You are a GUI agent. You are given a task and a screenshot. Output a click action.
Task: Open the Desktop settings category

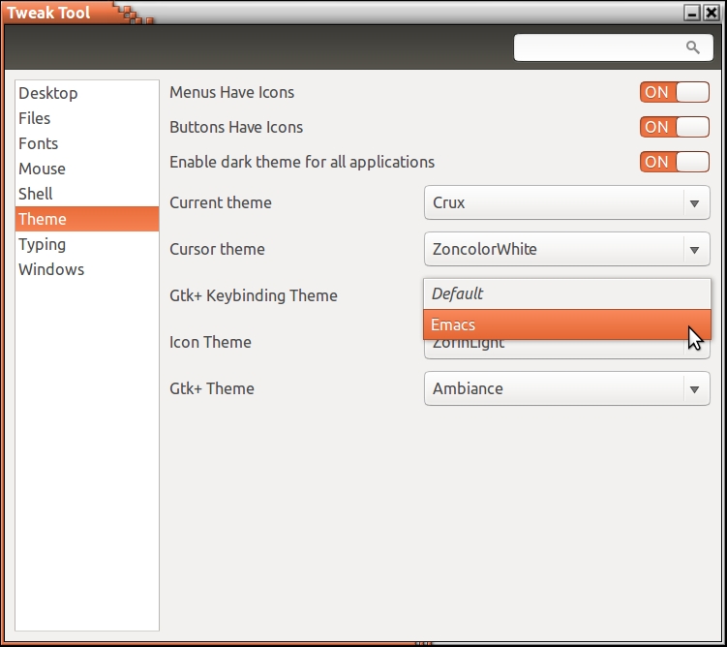[48, 93]
